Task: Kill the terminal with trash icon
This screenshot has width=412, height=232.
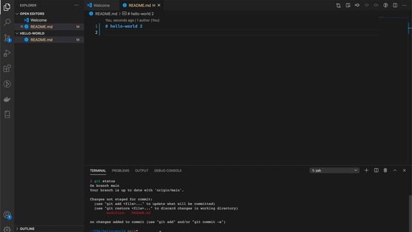Action: [385, 170]
